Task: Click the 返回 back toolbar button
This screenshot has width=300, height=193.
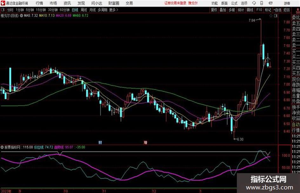Action: 286,10
